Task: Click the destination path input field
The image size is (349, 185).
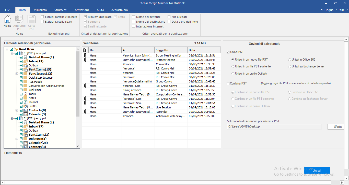Action: (274, 127)
